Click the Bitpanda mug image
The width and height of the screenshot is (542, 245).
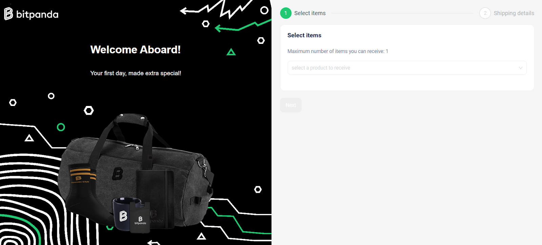click(125, 214)
